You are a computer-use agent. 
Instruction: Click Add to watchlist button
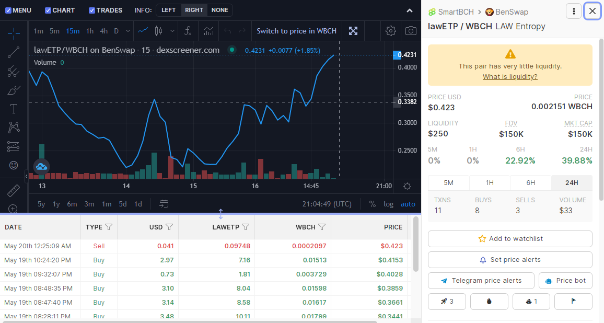510,239
